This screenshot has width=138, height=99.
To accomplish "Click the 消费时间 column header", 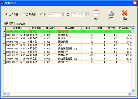I will pos(18,28).
